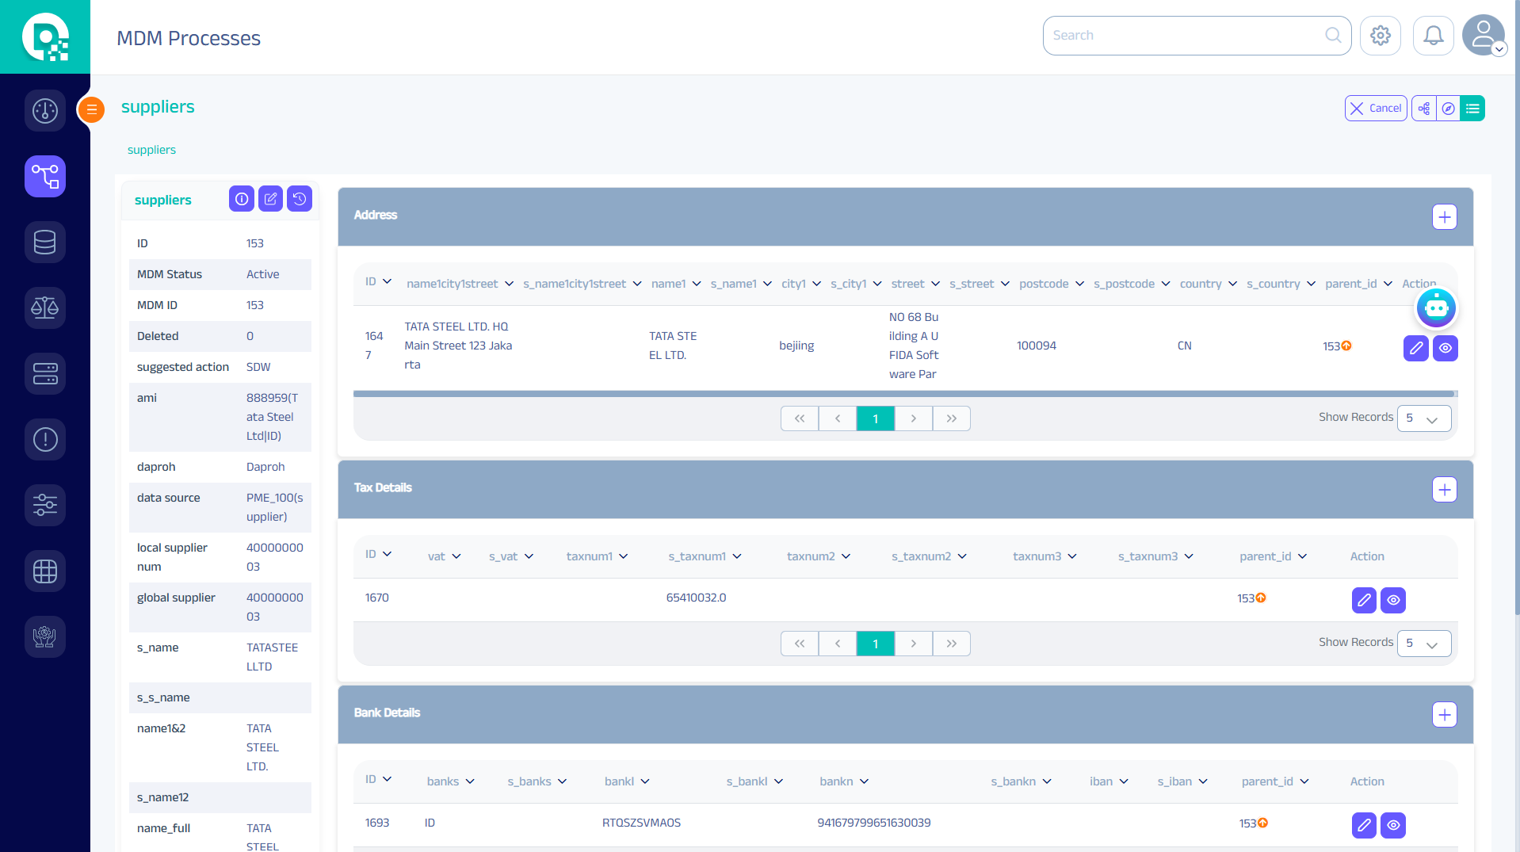Open the database icon in sidebar
This screenshot has width=1520, height=852.
coord(45,242)
